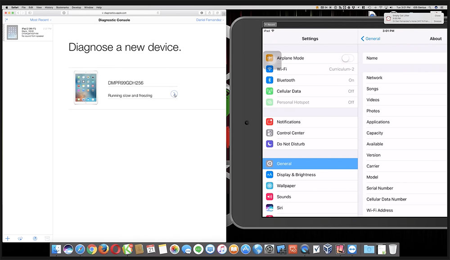Open Cellular Data settings on iPad

pos(310,91)
